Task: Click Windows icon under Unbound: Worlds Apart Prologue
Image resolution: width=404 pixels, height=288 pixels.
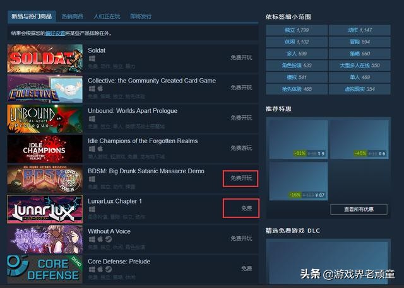Action: tap(92, 119)
